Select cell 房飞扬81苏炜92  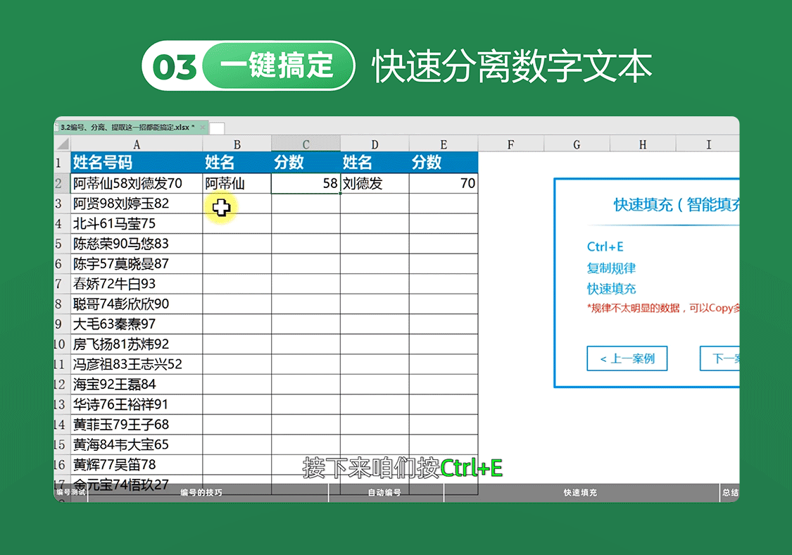pos(137,344)
